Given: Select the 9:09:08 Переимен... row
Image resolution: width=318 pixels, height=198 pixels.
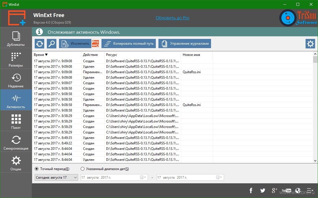Looking at the screenshot, I should [173, 72].
